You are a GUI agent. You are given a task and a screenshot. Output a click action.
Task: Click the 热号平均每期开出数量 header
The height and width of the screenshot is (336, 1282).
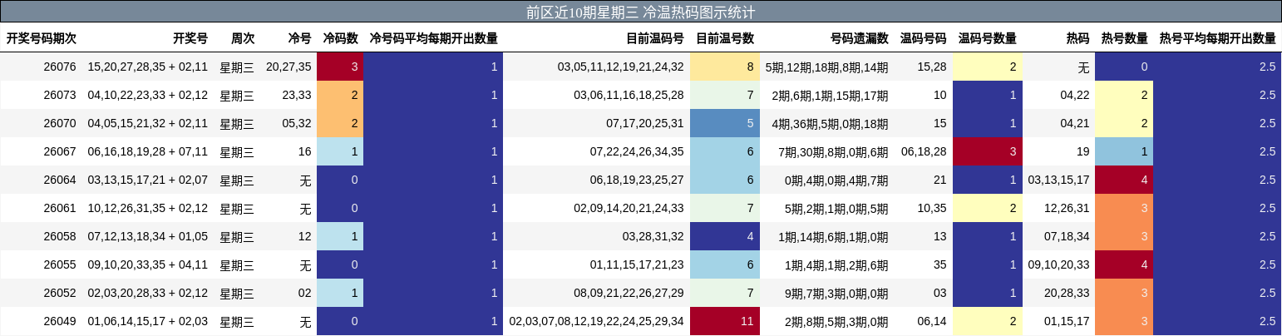pyautogui.click(x=1217, y=38)
